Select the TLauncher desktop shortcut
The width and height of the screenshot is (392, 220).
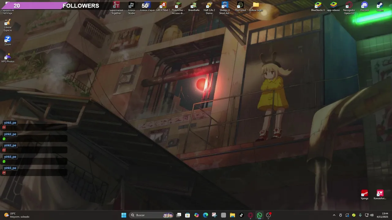click(x=178, y=8)
